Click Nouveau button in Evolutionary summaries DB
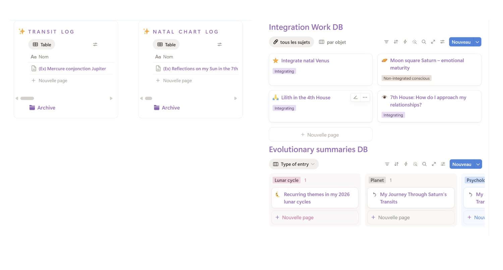Viewport: 503px width, 270px height. (462, 164)
